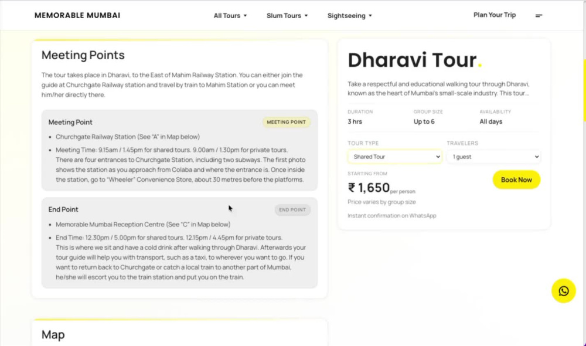The width and height of the screenshot is (586, 346).
Task: Open Travelers dropdown showing 1 guest
Action: coord(493,157)
